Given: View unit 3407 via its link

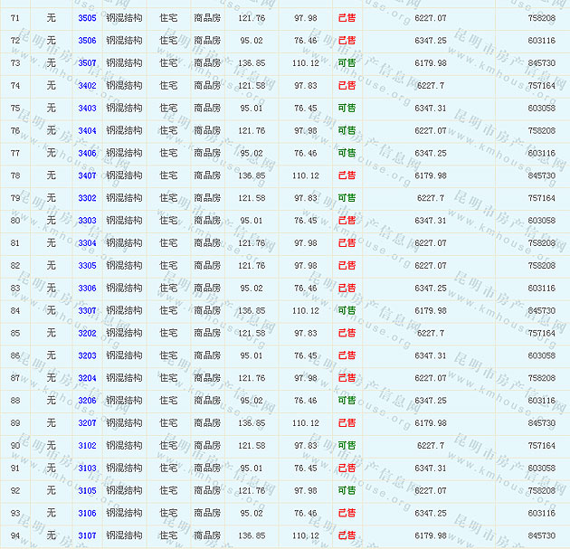Looking at the screenshot, I should click(x=87, y=176).
